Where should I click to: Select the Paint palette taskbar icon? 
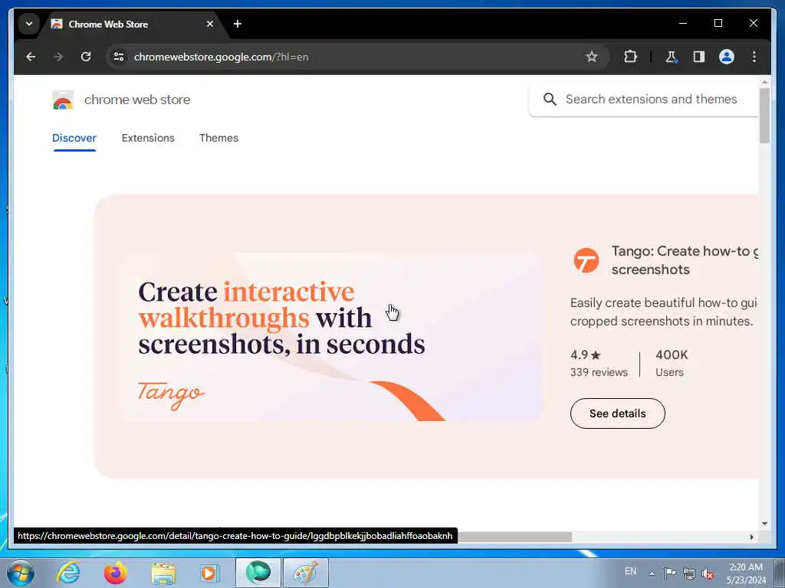point(306,573)
